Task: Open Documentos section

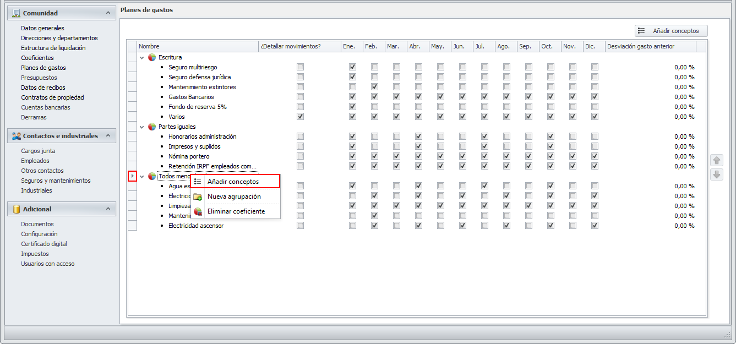Action: pyautogui.click(x=37, y=224)
